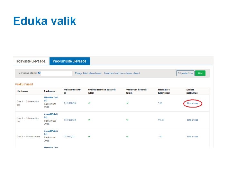The image size is (228, 173).
Task: Filter by Praegu käsil olevad osad
Action: 88,73
